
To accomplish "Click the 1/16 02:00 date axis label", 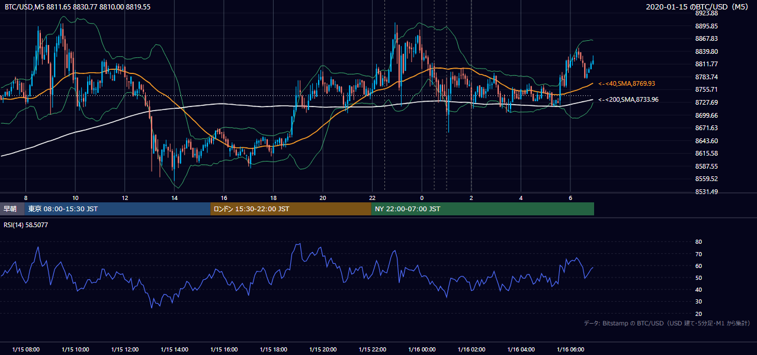I will pos(471,349).
